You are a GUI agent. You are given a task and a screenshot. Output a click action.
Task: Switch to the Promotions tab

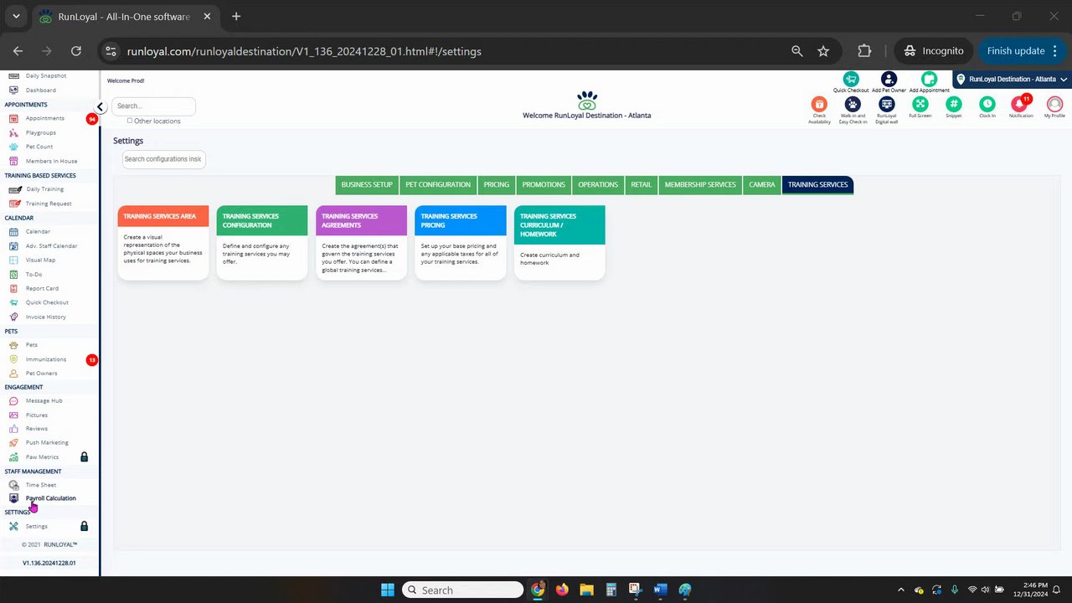pos(544,184)
